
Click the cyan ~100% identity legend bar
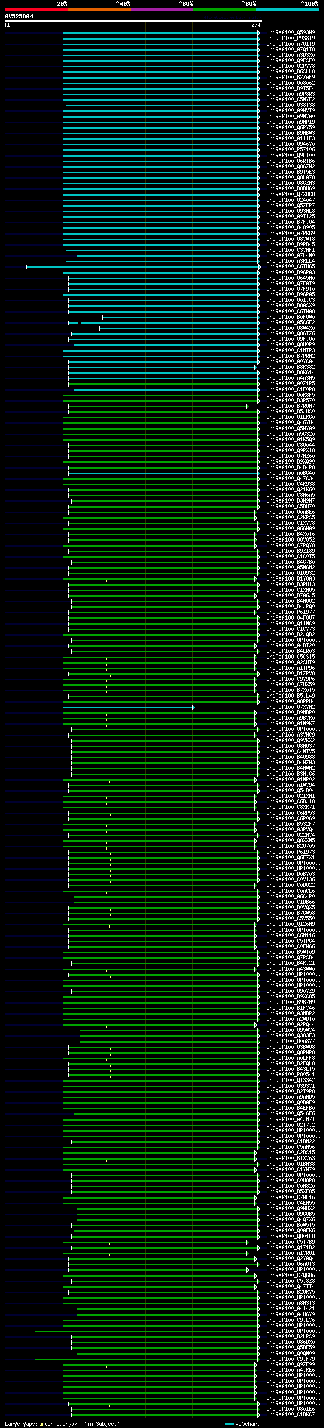point(288,9)
